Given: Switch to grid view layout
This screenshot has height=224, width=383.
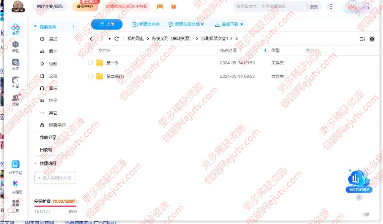Looking at the screenshot, I should point(372,39).
